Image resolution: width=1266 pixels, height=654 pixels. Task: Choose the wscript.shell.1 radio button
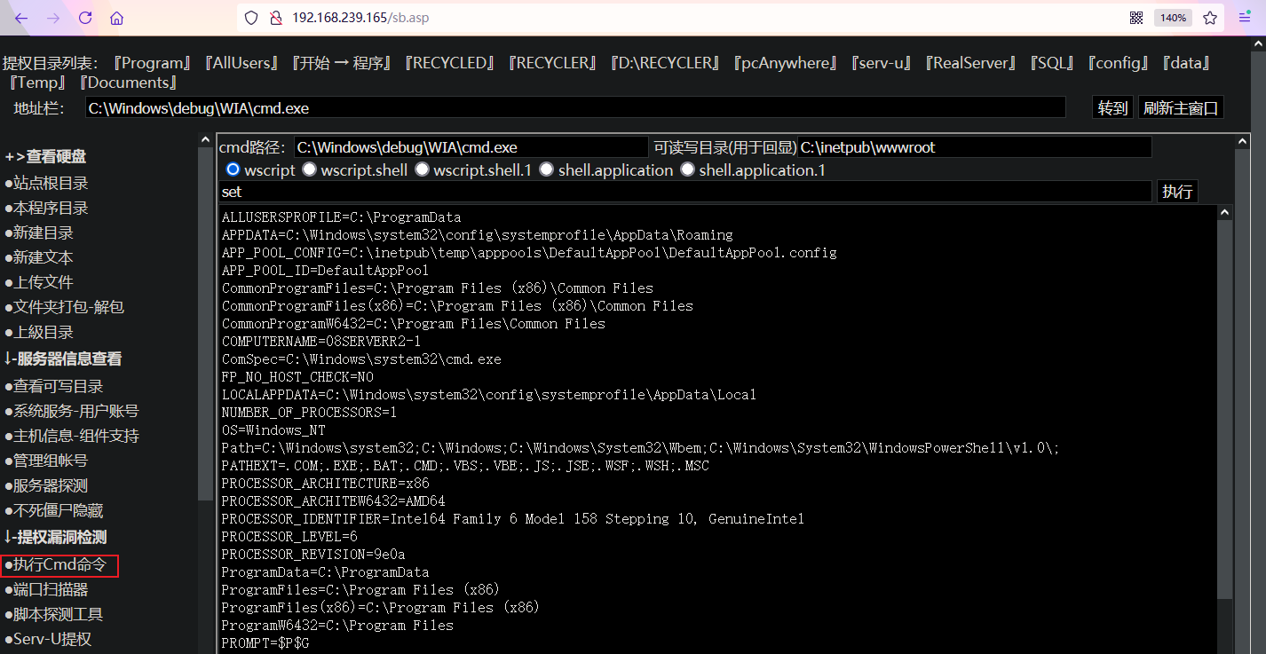[x=423, y=169]
